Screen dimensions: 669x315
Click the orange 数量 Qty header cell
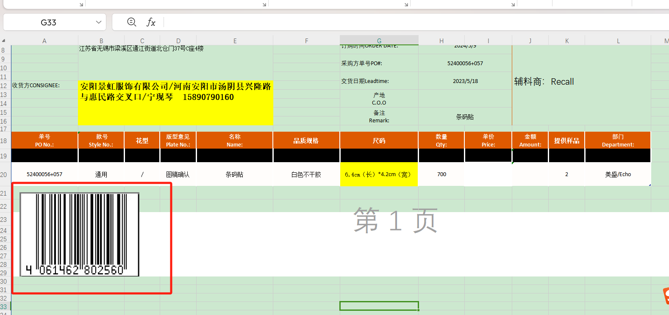point(441,141)
